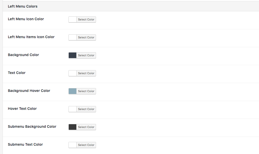Click the Left Menu Items Icon Color swatch
This screenshot has height=154, width=259.
72,37
